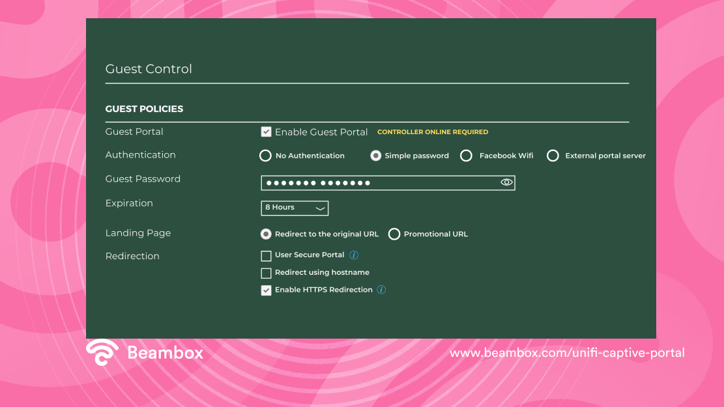Screen dimensions: 724x407
Task: Choose External portal server authentication
Action: 553,156
